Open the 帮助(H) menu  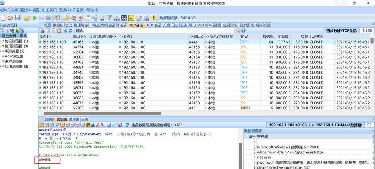(x=92, y=10)
